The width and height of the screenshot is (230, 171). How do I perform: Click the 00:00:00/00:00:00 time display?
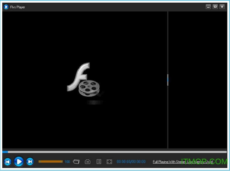coord(131,162)
